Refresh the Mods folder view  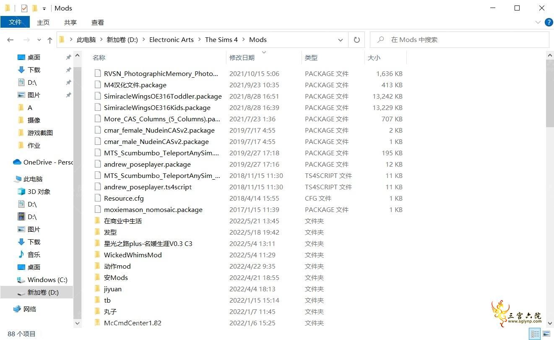[x=356, y=40]
